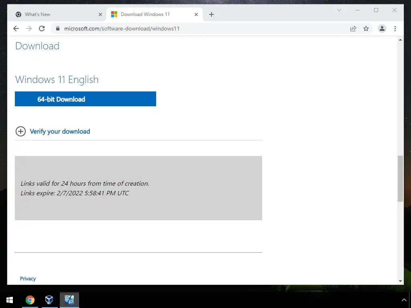Open the tab search chevron
This screenshot has width=411, height=308.
(x=339, y=10)
